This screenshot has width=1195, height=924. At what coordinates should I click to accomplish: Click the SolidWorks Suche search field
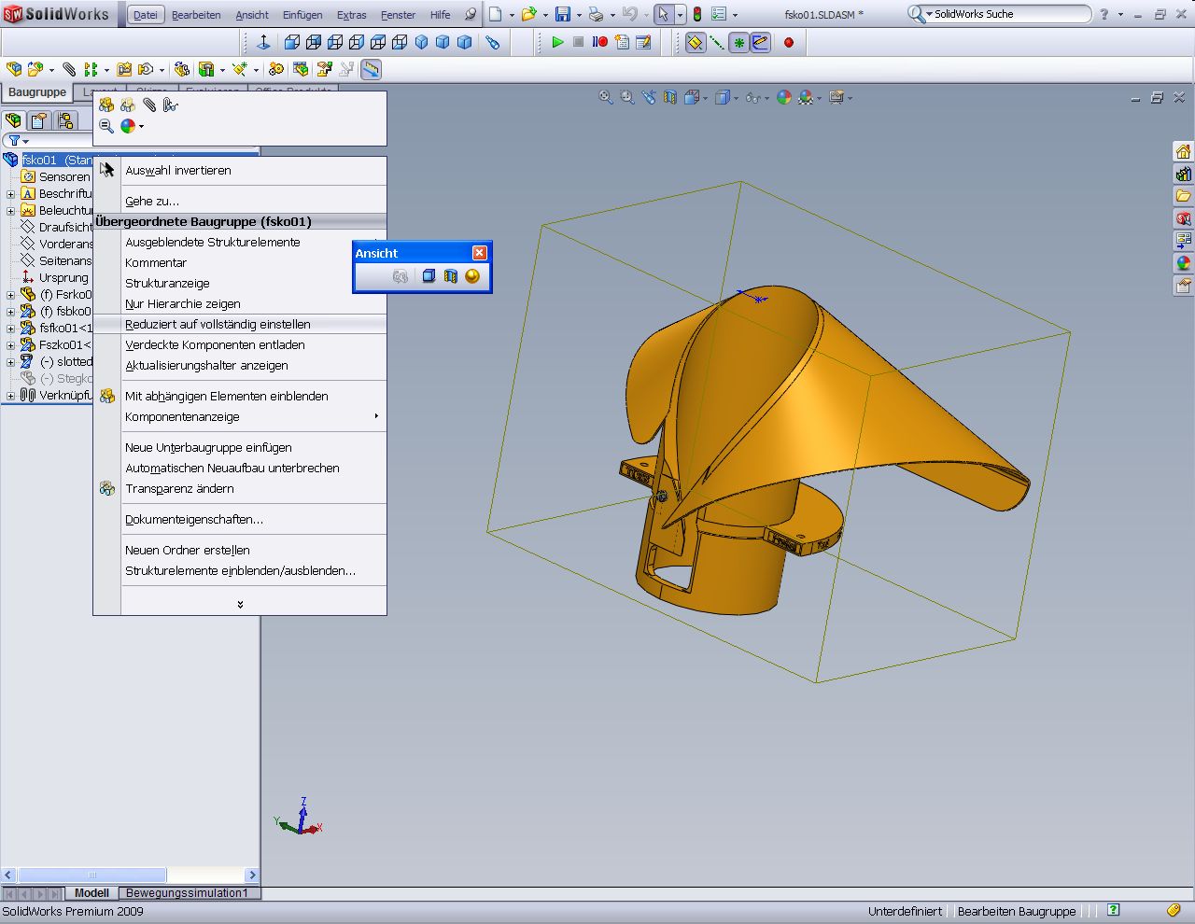tap(1008, 14)
